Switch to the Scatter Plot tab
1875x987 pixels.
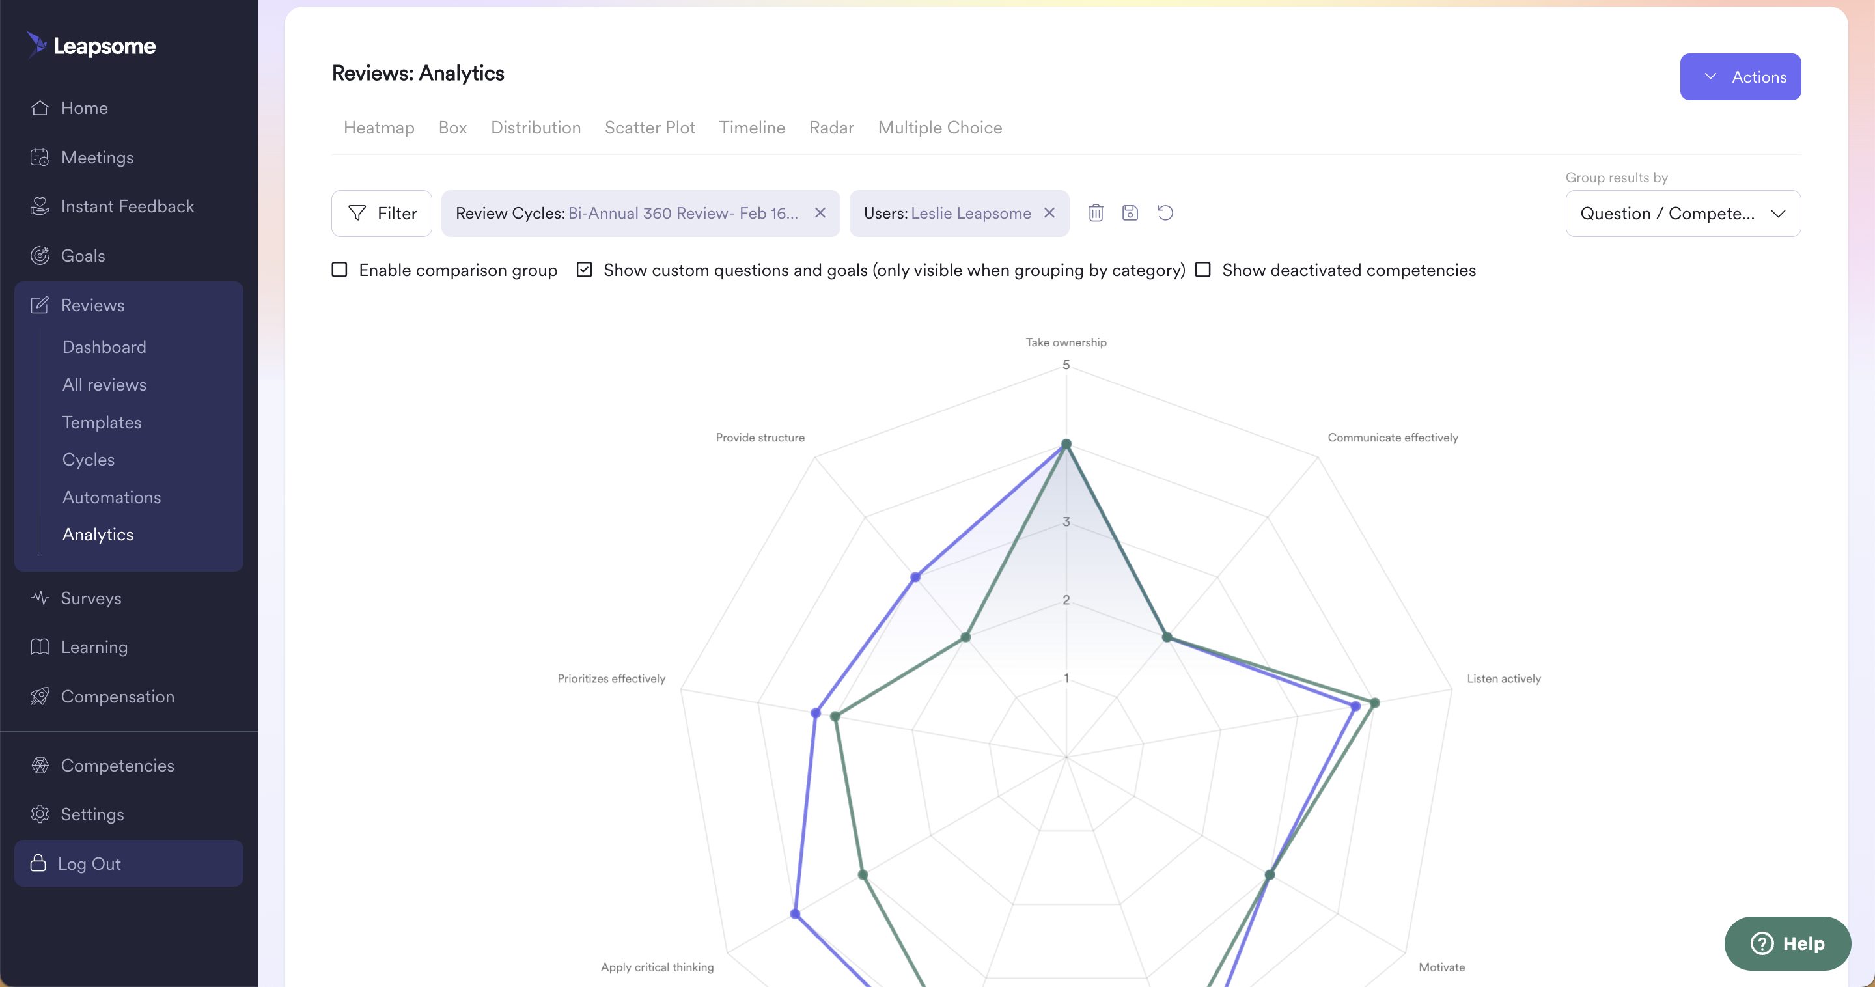(649, 128)
